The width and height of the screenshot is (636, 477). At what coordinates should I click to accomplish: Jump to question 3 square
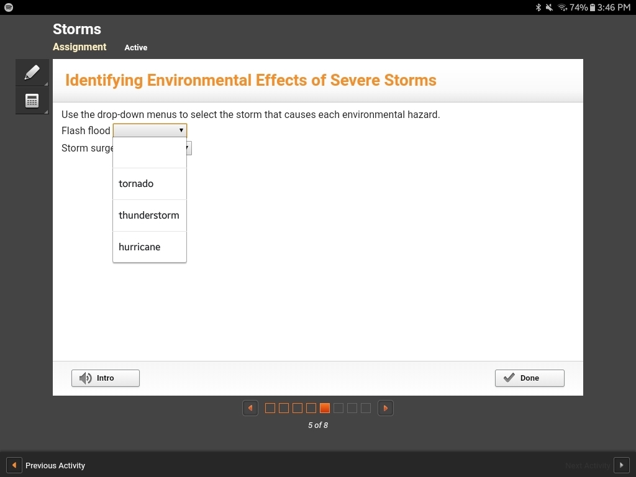click(298, 408)
